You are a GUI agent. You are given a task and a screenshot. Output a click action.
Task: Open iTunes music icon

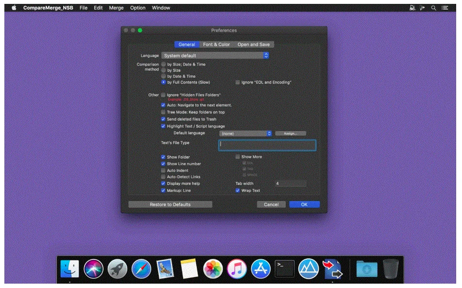pyautogui.click(x=237, y=269)
